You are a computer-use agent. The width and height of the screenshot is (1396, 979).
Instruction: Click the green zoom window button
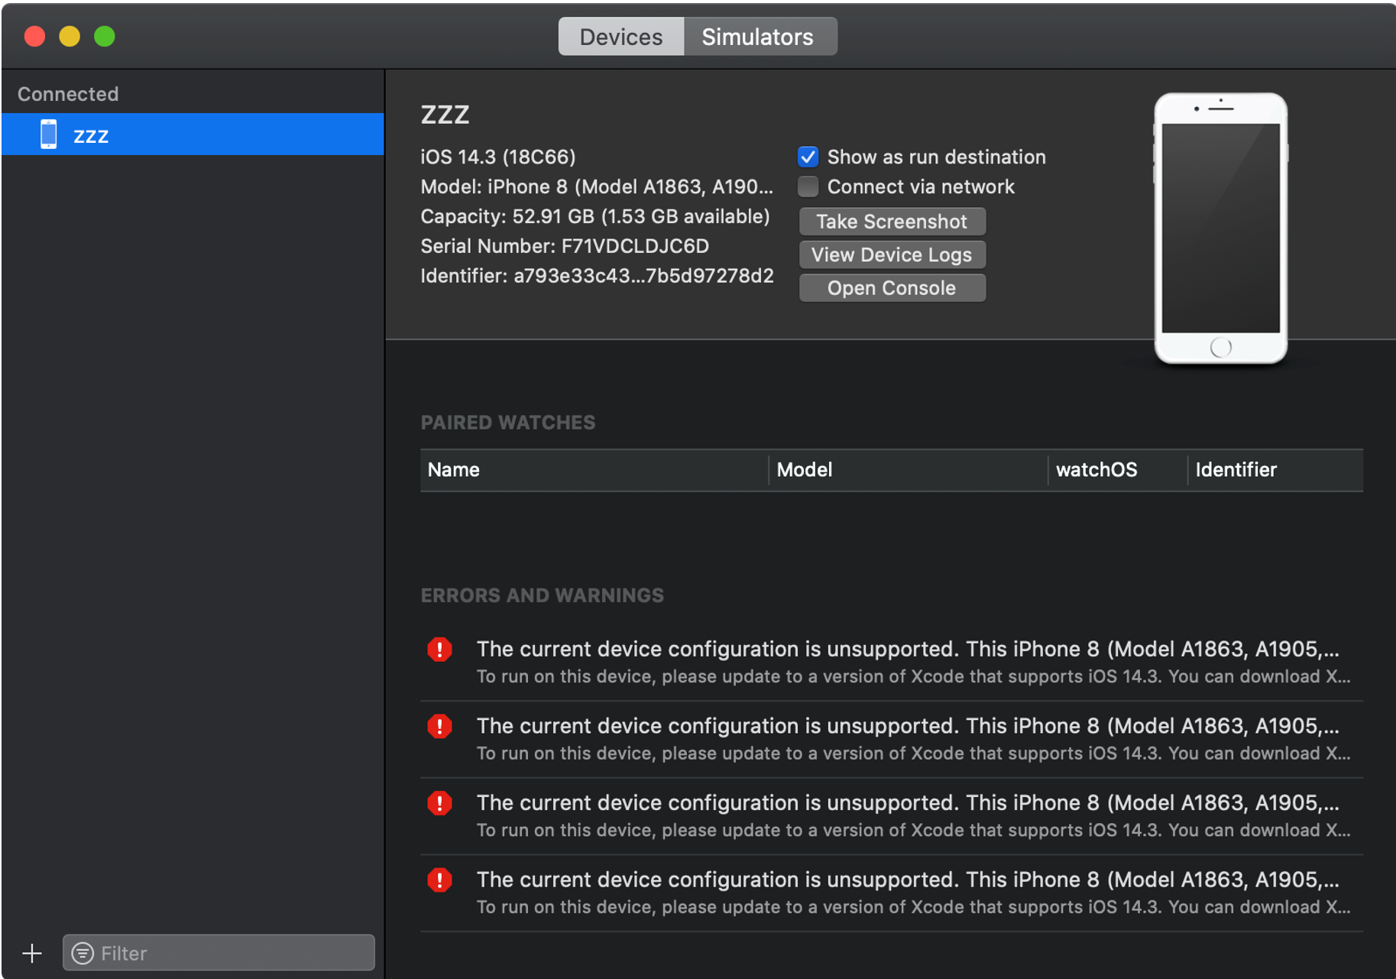(x=105, y=36)
